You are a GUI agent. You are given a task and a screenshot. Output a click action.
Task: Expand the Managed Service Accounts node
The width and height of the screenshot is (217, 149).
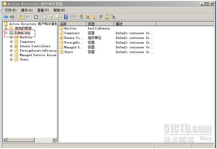(11, 55)
